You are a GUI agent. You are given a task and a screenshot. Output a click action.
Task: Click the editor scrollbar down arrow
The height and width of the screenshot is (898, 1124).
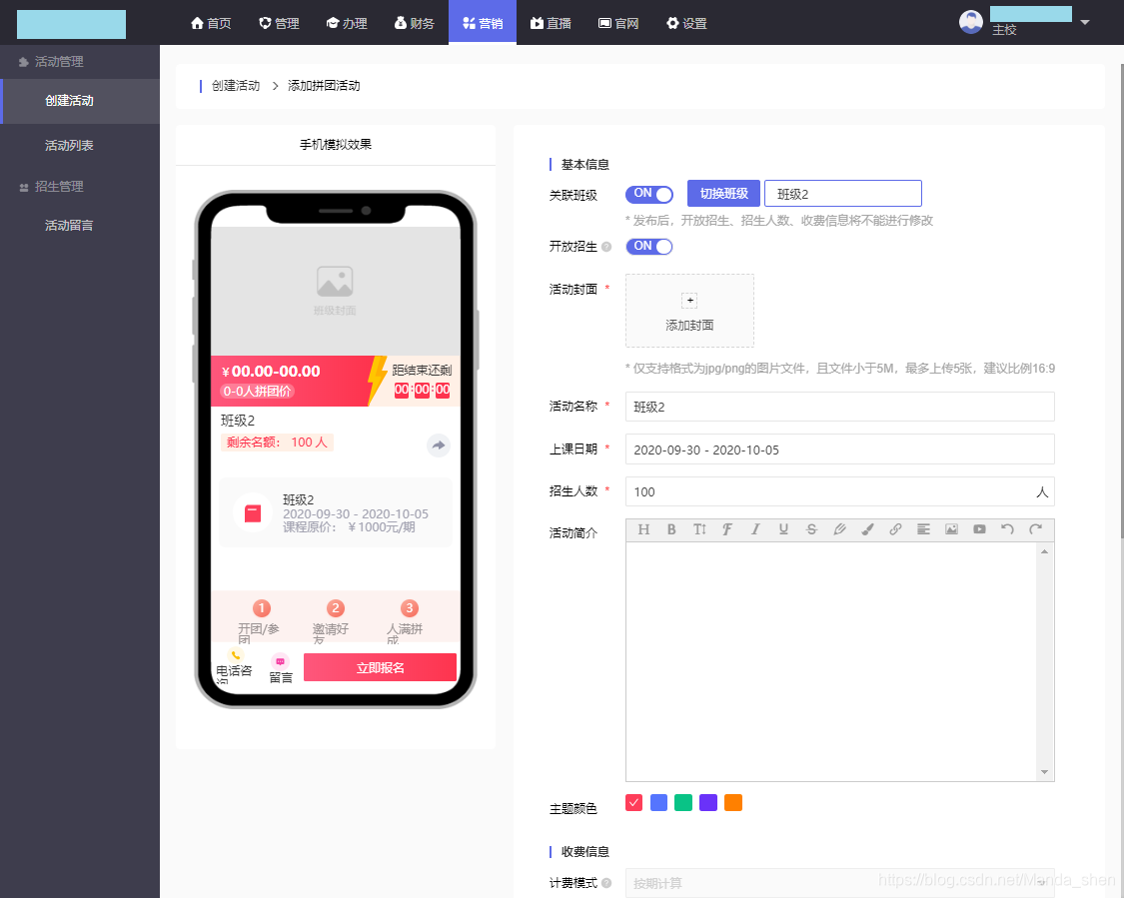click(1044, 772)
